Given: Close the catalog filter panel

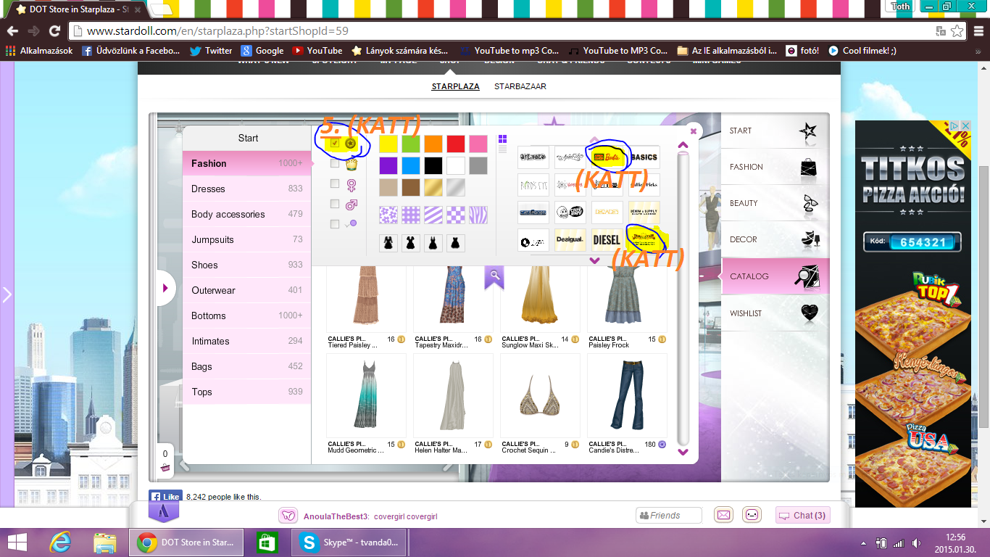Looking at the screenshot, I should [694, 131].
